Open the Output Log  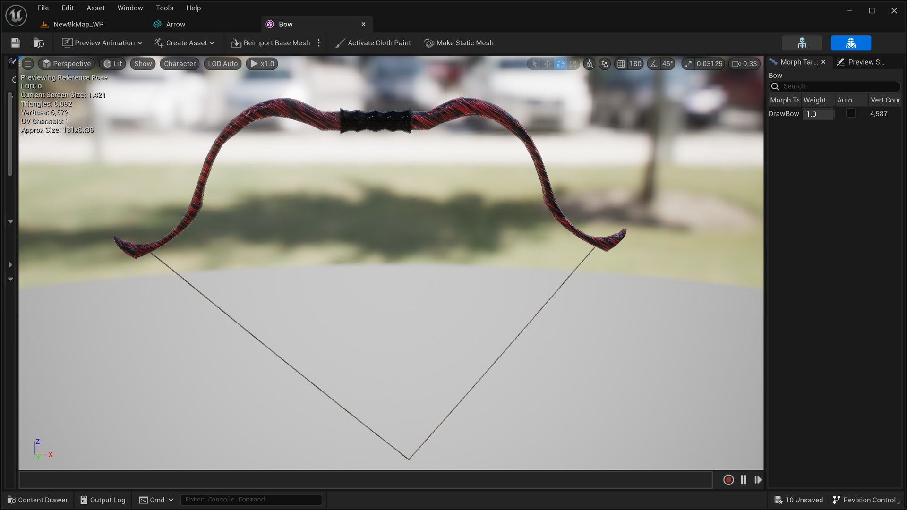click(x=103, y=500)
